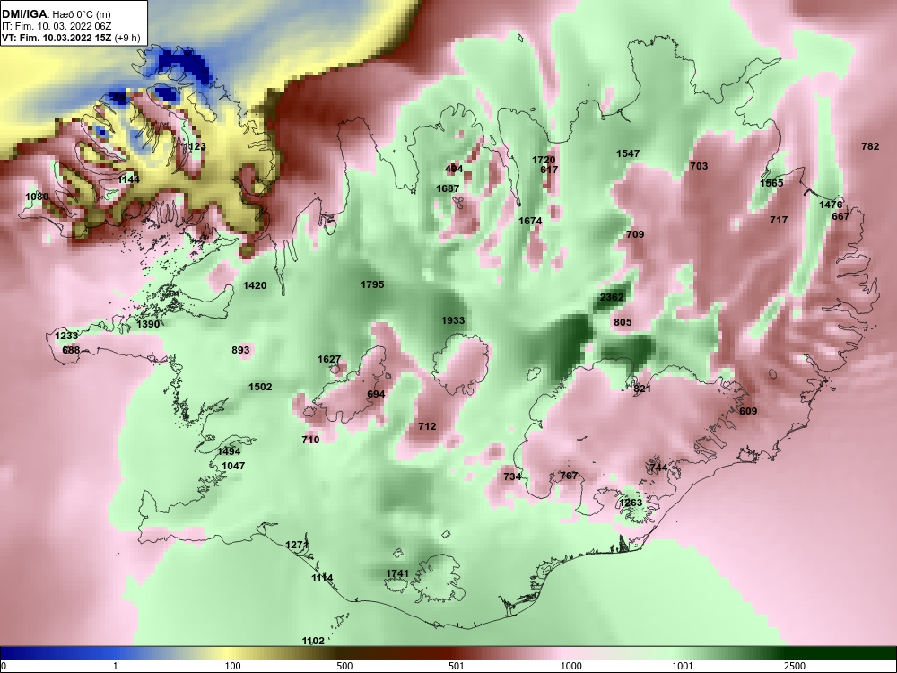Image resolution: width=897 pixels, height=673 pixels.
Task: Select the color scale label 2500
Action: [x=795, y=666]
